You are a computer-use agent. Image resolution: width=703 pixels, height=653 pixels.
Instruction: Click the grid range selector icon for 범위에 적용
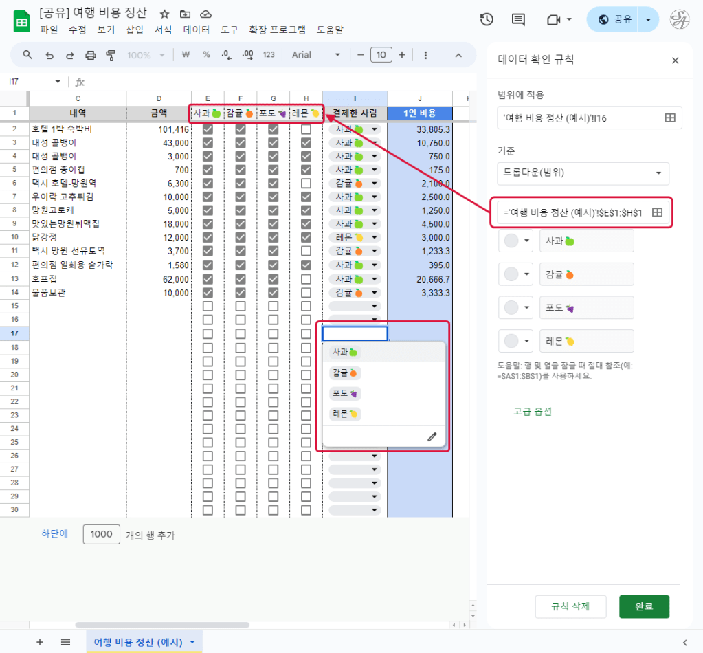670,118
